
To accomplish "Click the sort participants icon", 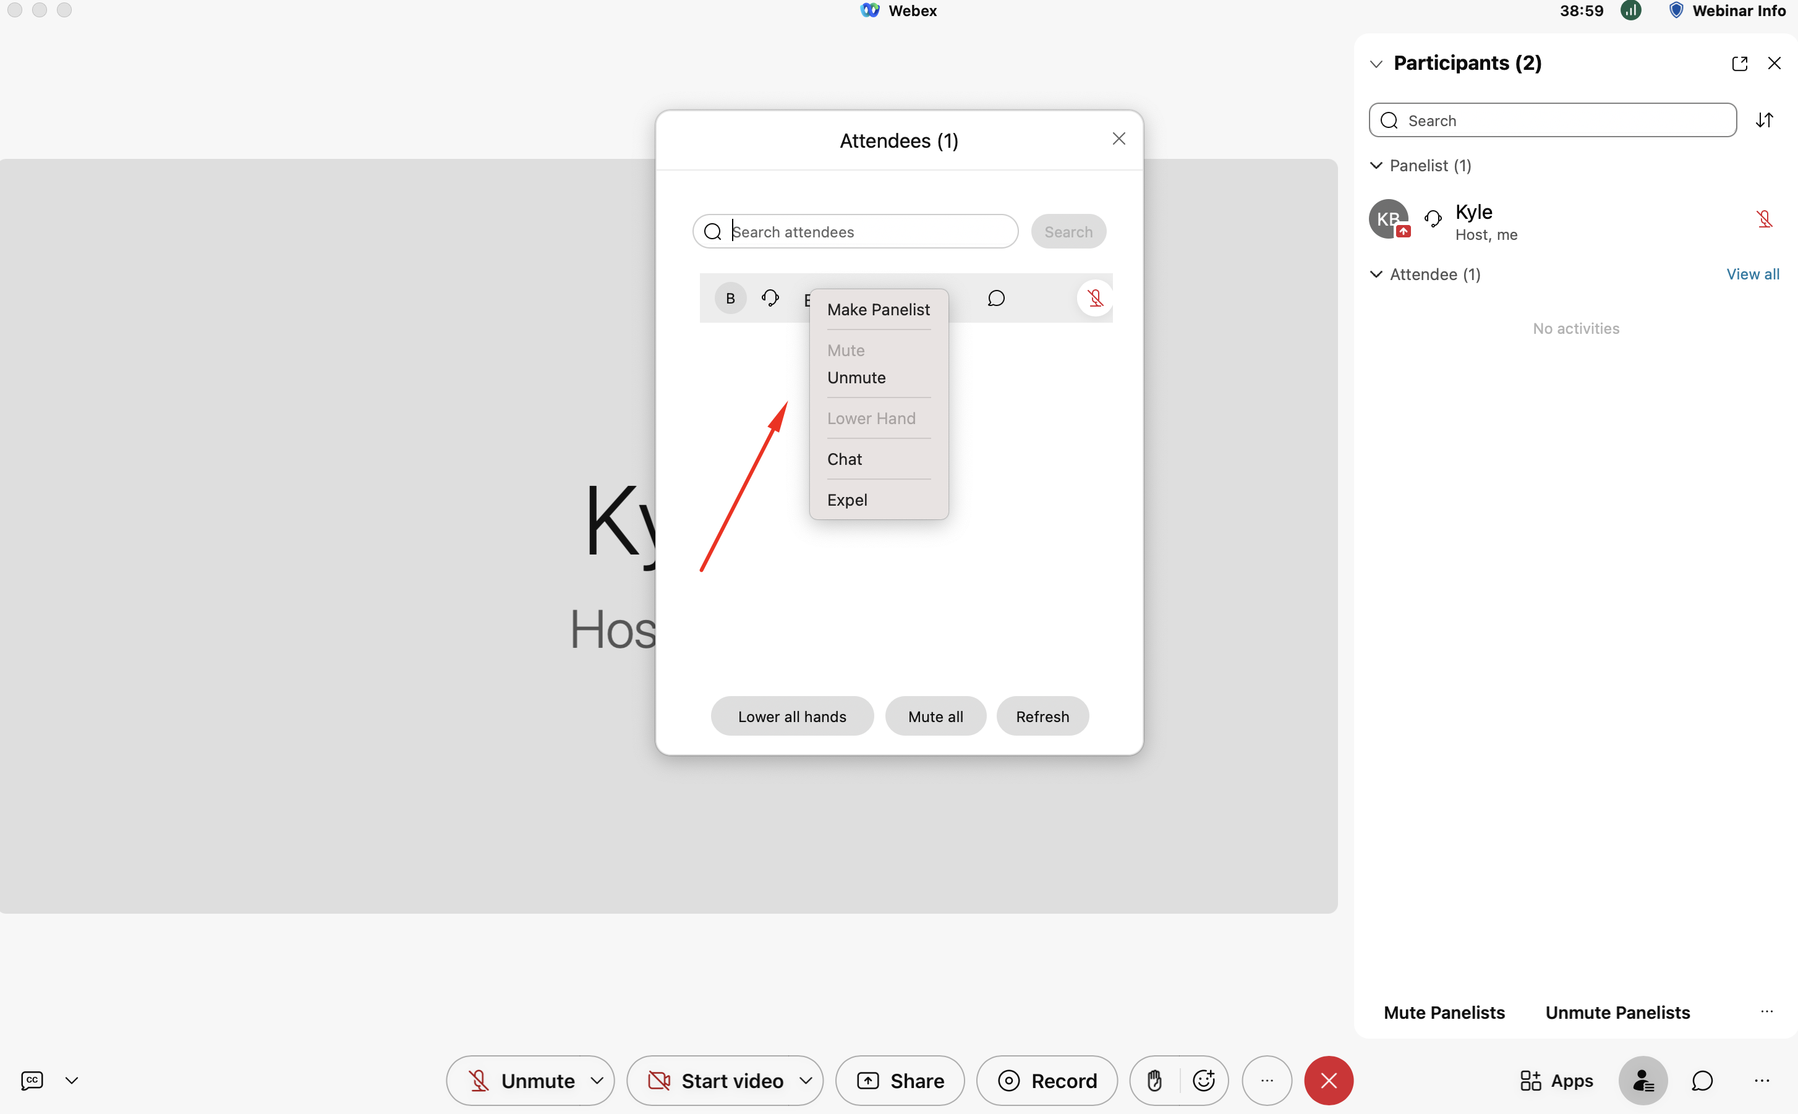I will coord(1764,120).
